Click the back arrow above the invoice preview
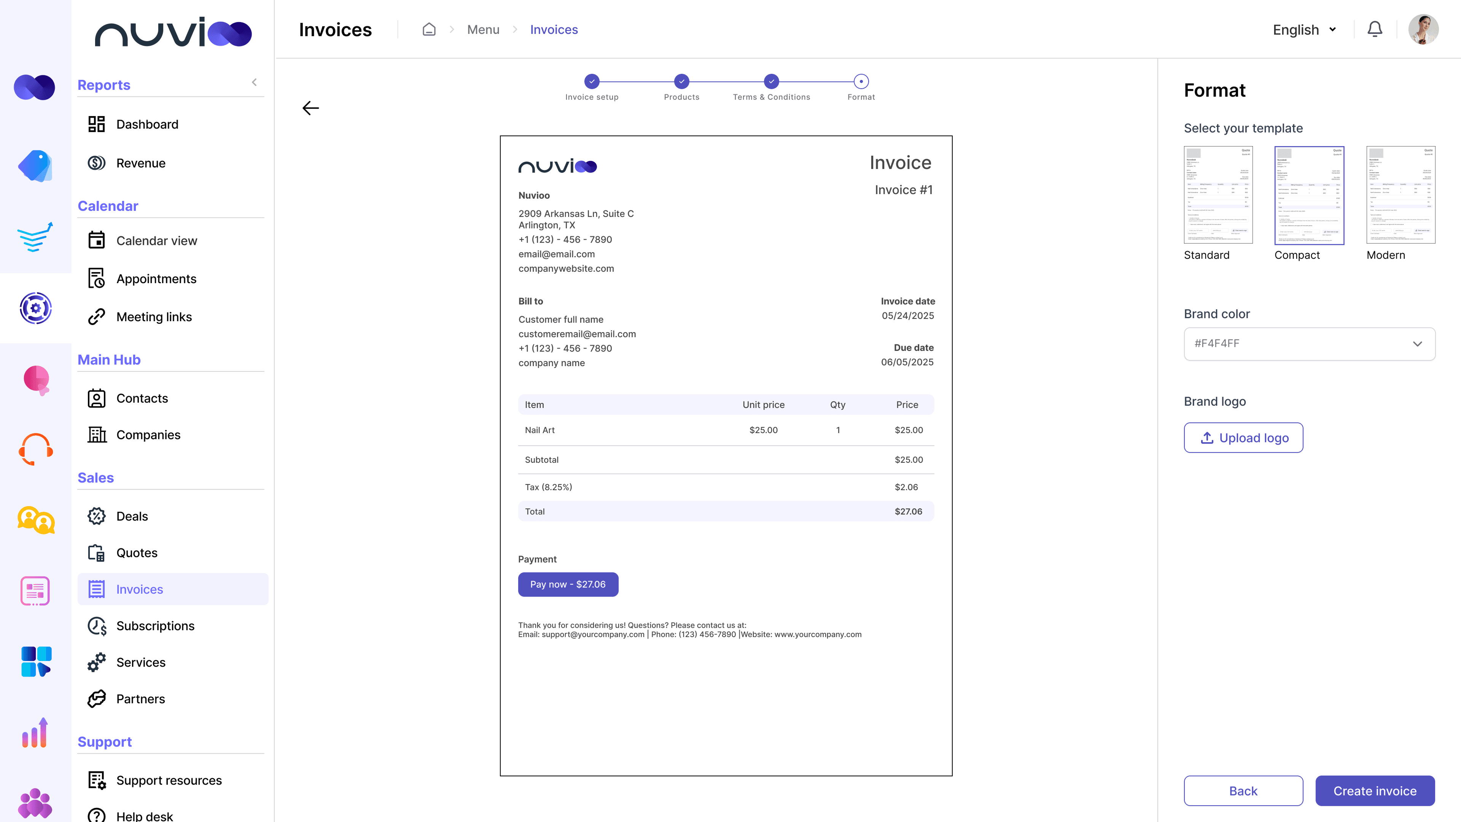The image size is (1461, 822). click(x=310, y=108)
